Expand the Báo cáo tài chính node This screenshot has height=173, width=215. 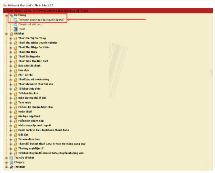pyautogui.click(x=10, y=66)
